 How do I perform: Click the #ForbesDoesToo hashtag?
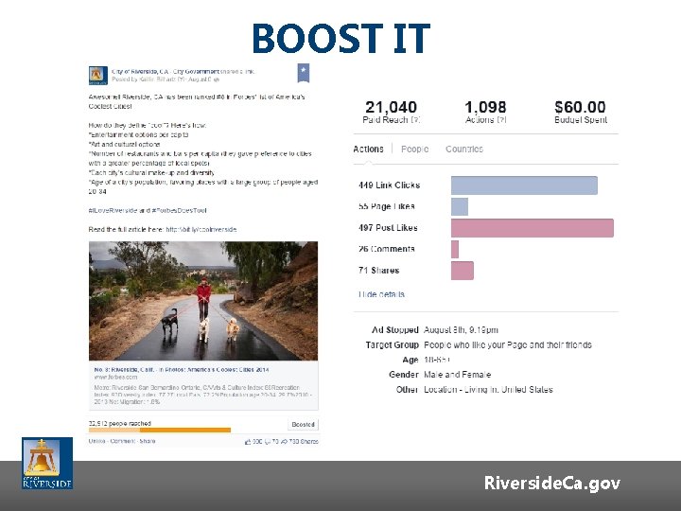click(x=179, y=210)
